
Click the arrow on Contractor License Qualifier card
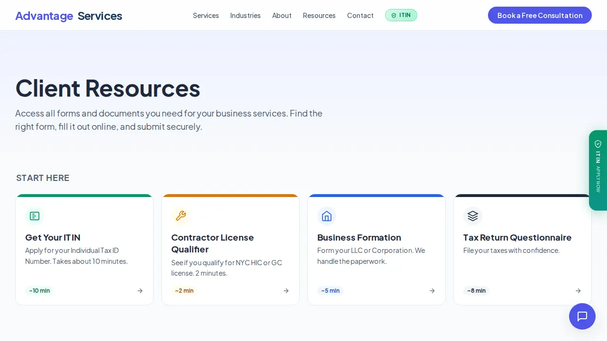286,291
